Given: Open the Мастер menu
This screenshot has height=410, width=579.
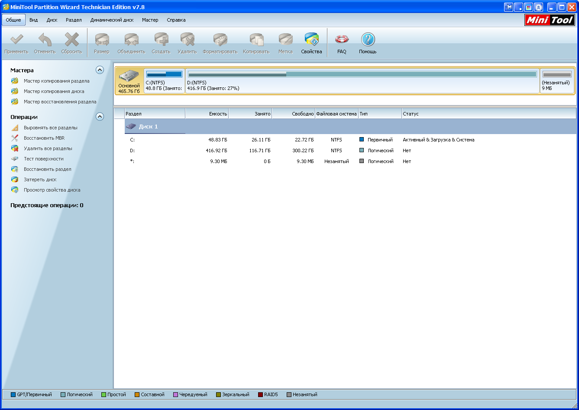Looking at the screenshot, I should [x=150, y=20].
